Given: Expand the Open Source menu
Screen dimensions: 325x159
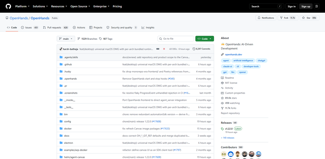Looking at the screenshot, I should point(80,6).
